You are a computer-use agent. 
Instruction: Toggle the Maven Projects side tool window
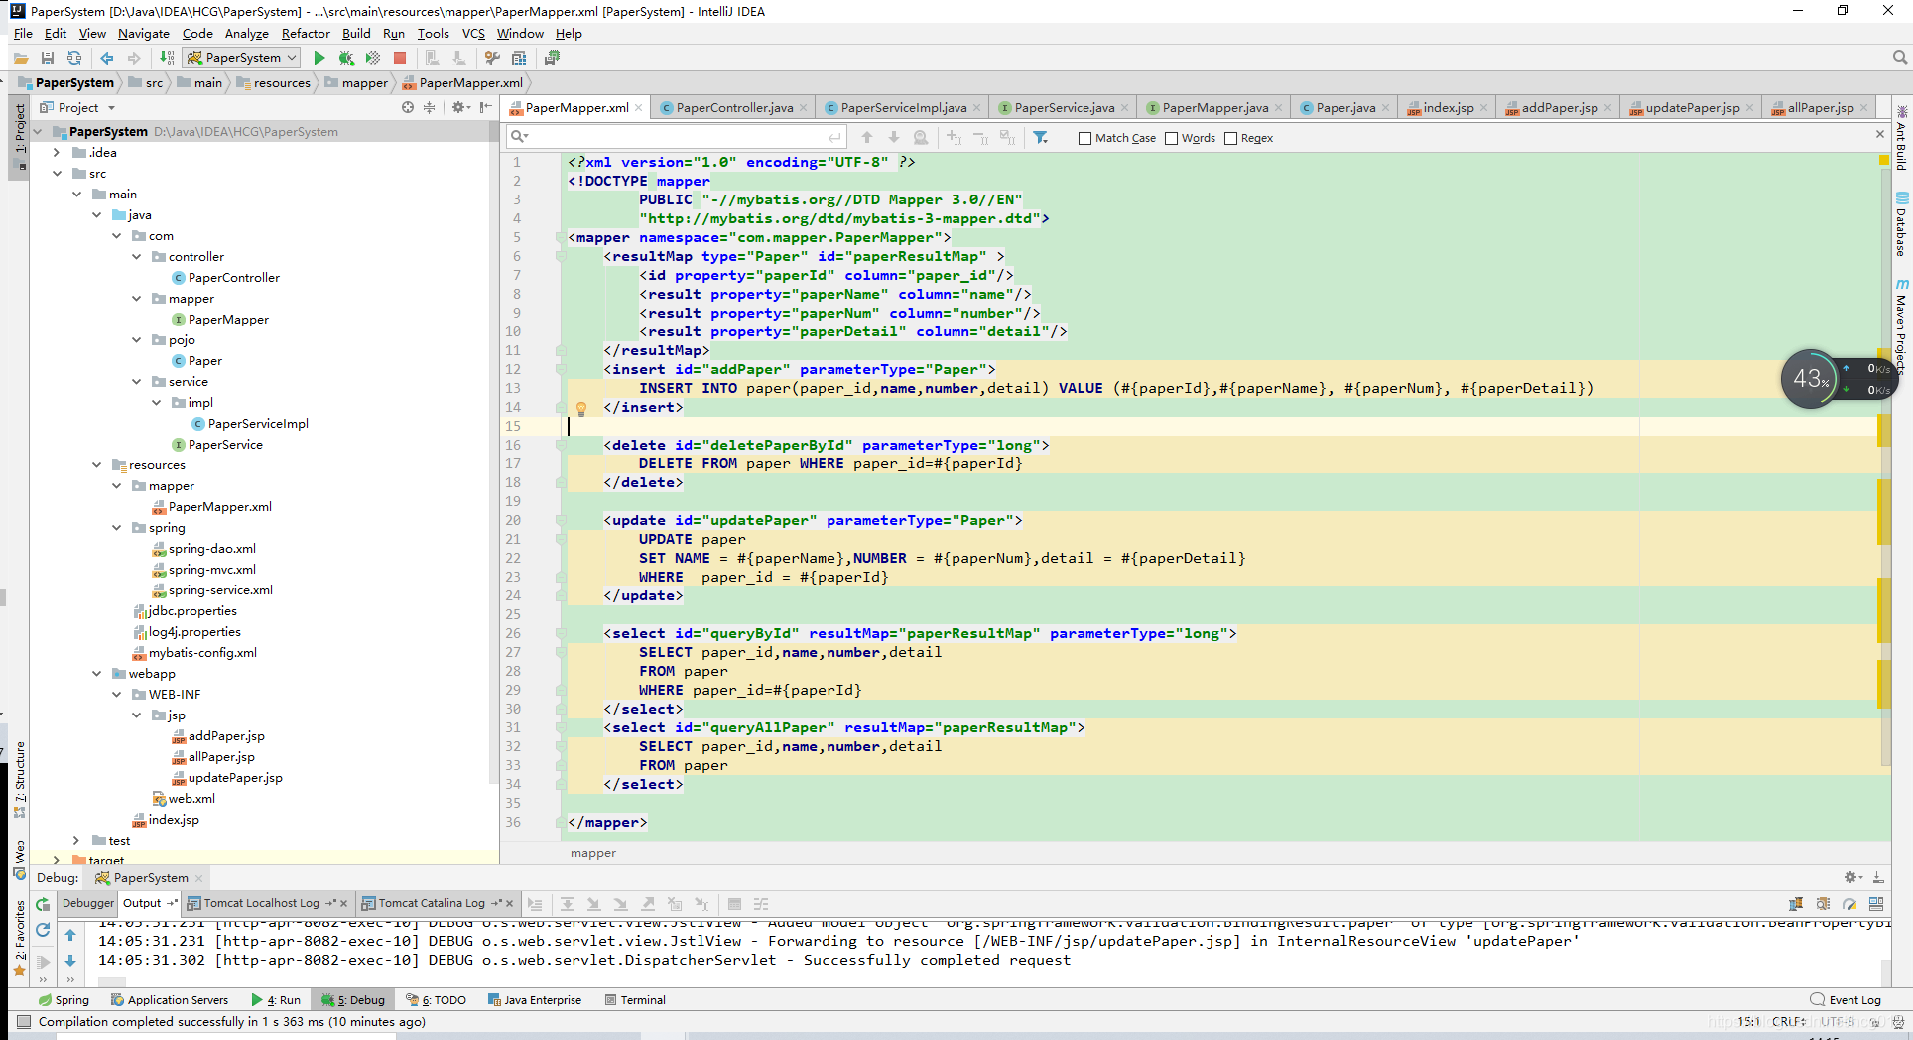click(x=1901, y=325)
